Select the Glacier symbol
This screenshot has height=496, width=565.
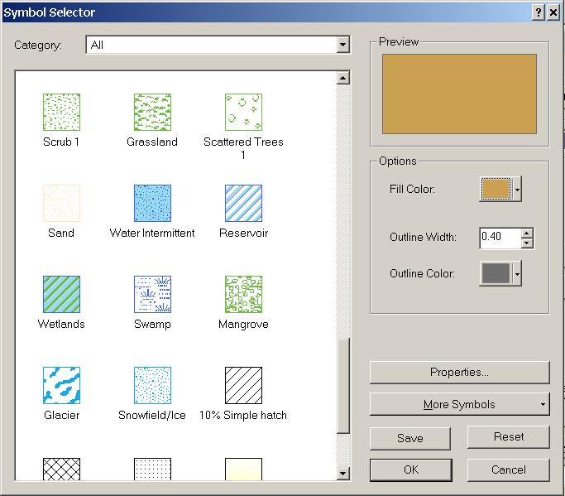[61, 385]
